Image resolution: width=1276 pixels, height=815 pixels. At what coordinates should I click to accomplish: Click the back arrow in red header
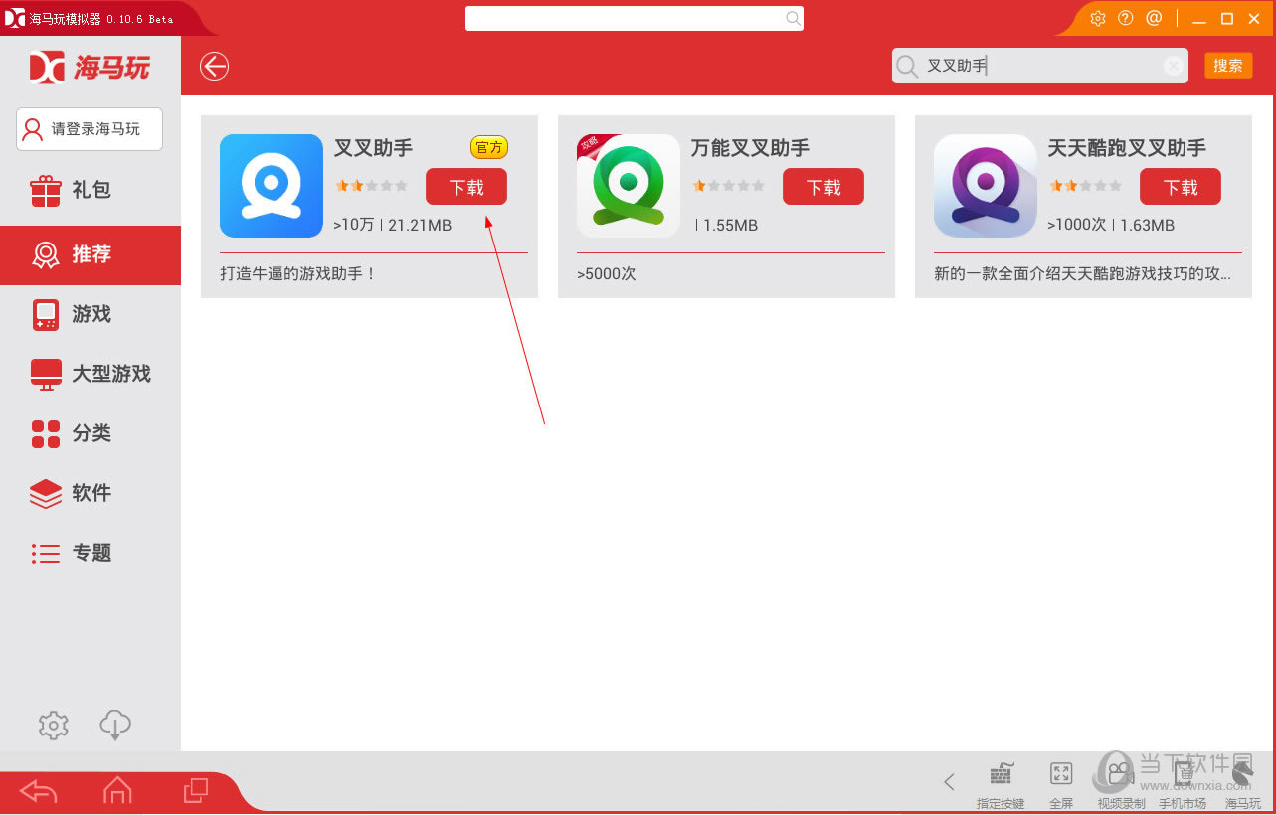(214, 66)
